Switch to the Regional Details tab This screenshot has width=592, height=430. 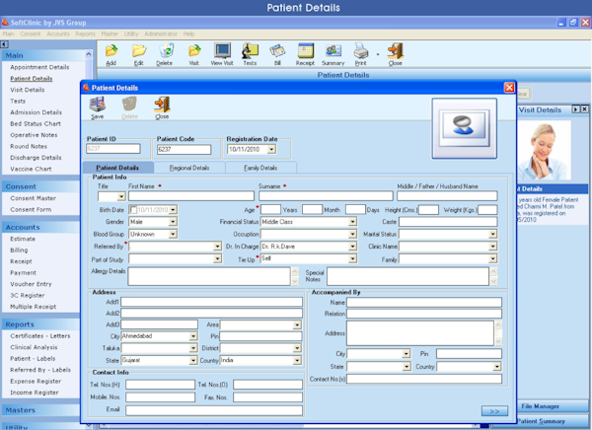(x=189, y=168)
